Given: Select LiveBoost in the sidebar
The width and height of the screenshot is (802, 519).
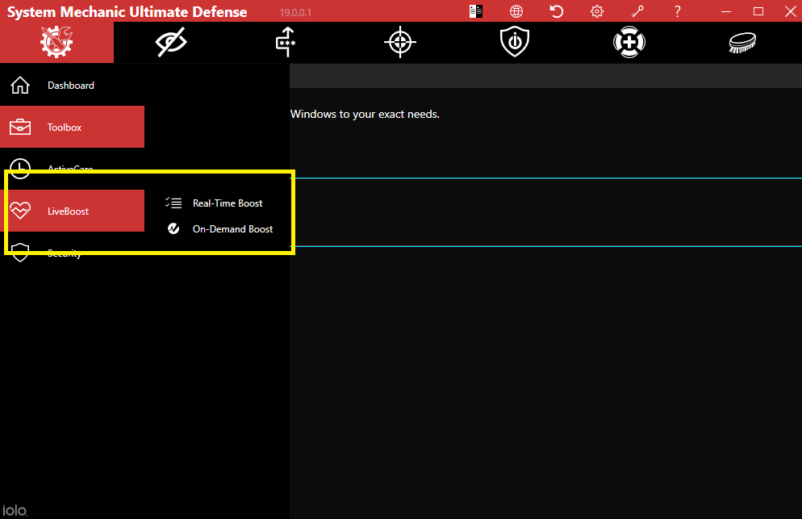Looking at the screenshot, I should [72, 211].
